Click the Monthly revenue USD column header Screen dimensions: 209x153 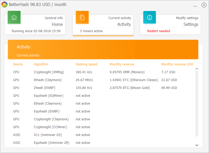(x=177, y=64)
